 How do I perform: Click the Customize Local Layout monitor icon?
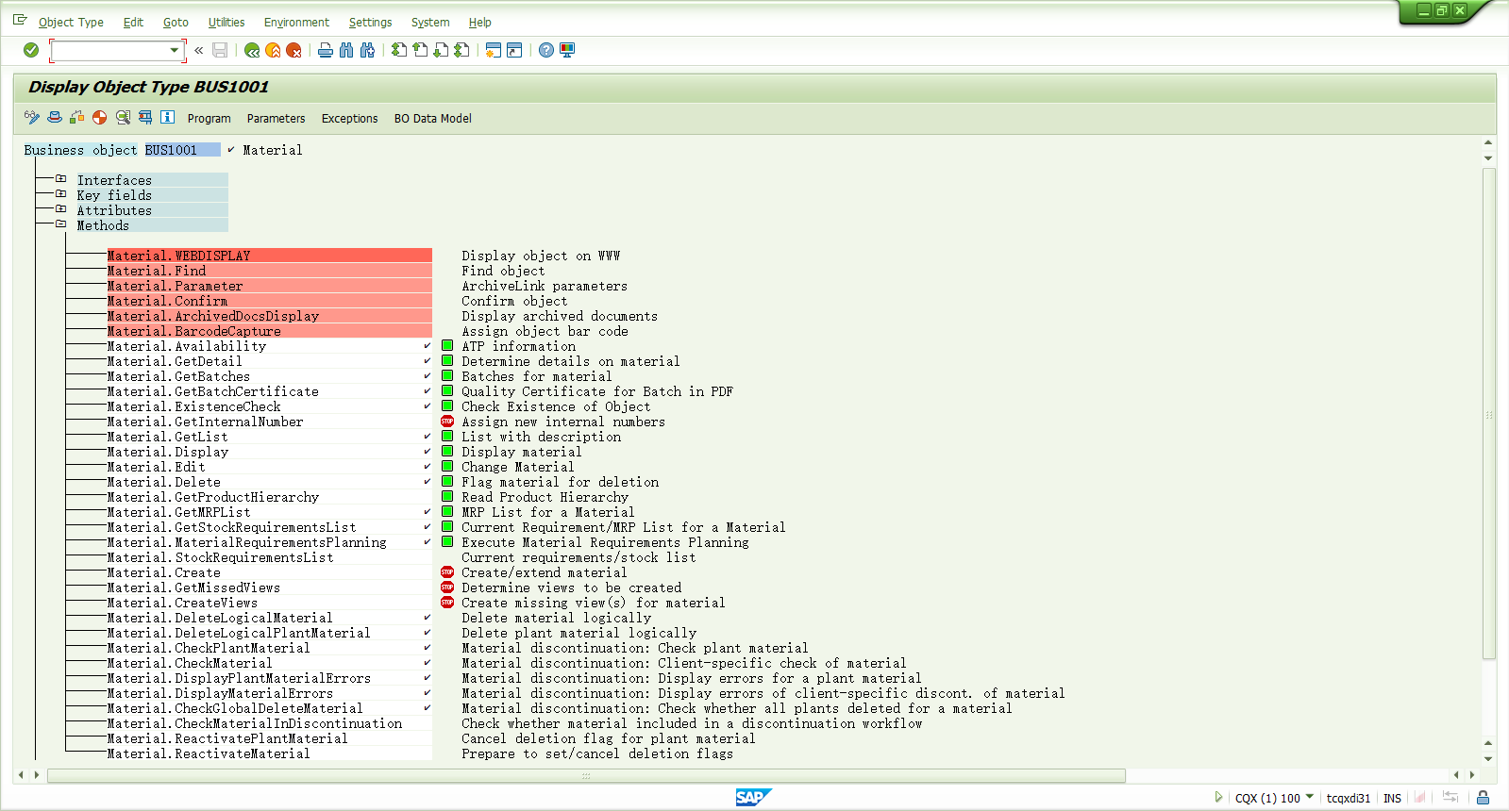point(567,50)
